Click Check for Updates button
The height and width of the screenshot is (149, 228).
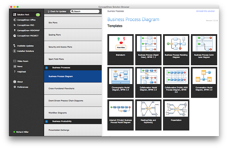(x=57, y=11)
